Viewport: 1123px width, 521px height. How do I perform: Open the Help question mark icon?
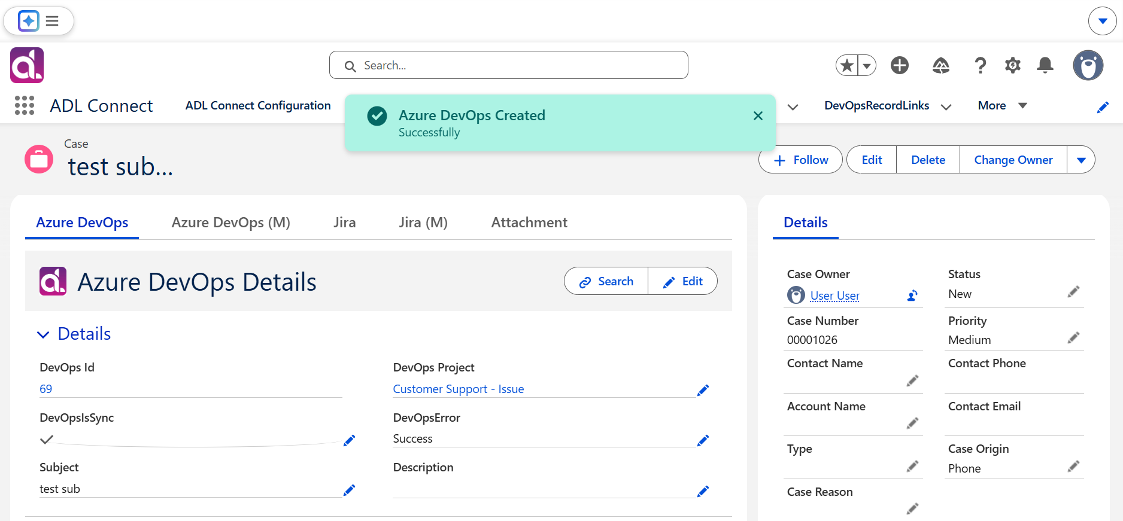[x=980, y=65]
